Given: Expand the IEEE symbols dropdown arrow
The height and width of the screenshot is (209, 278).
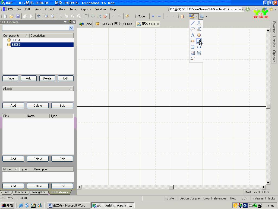Looking at the screenshot, I should (187, 16).
